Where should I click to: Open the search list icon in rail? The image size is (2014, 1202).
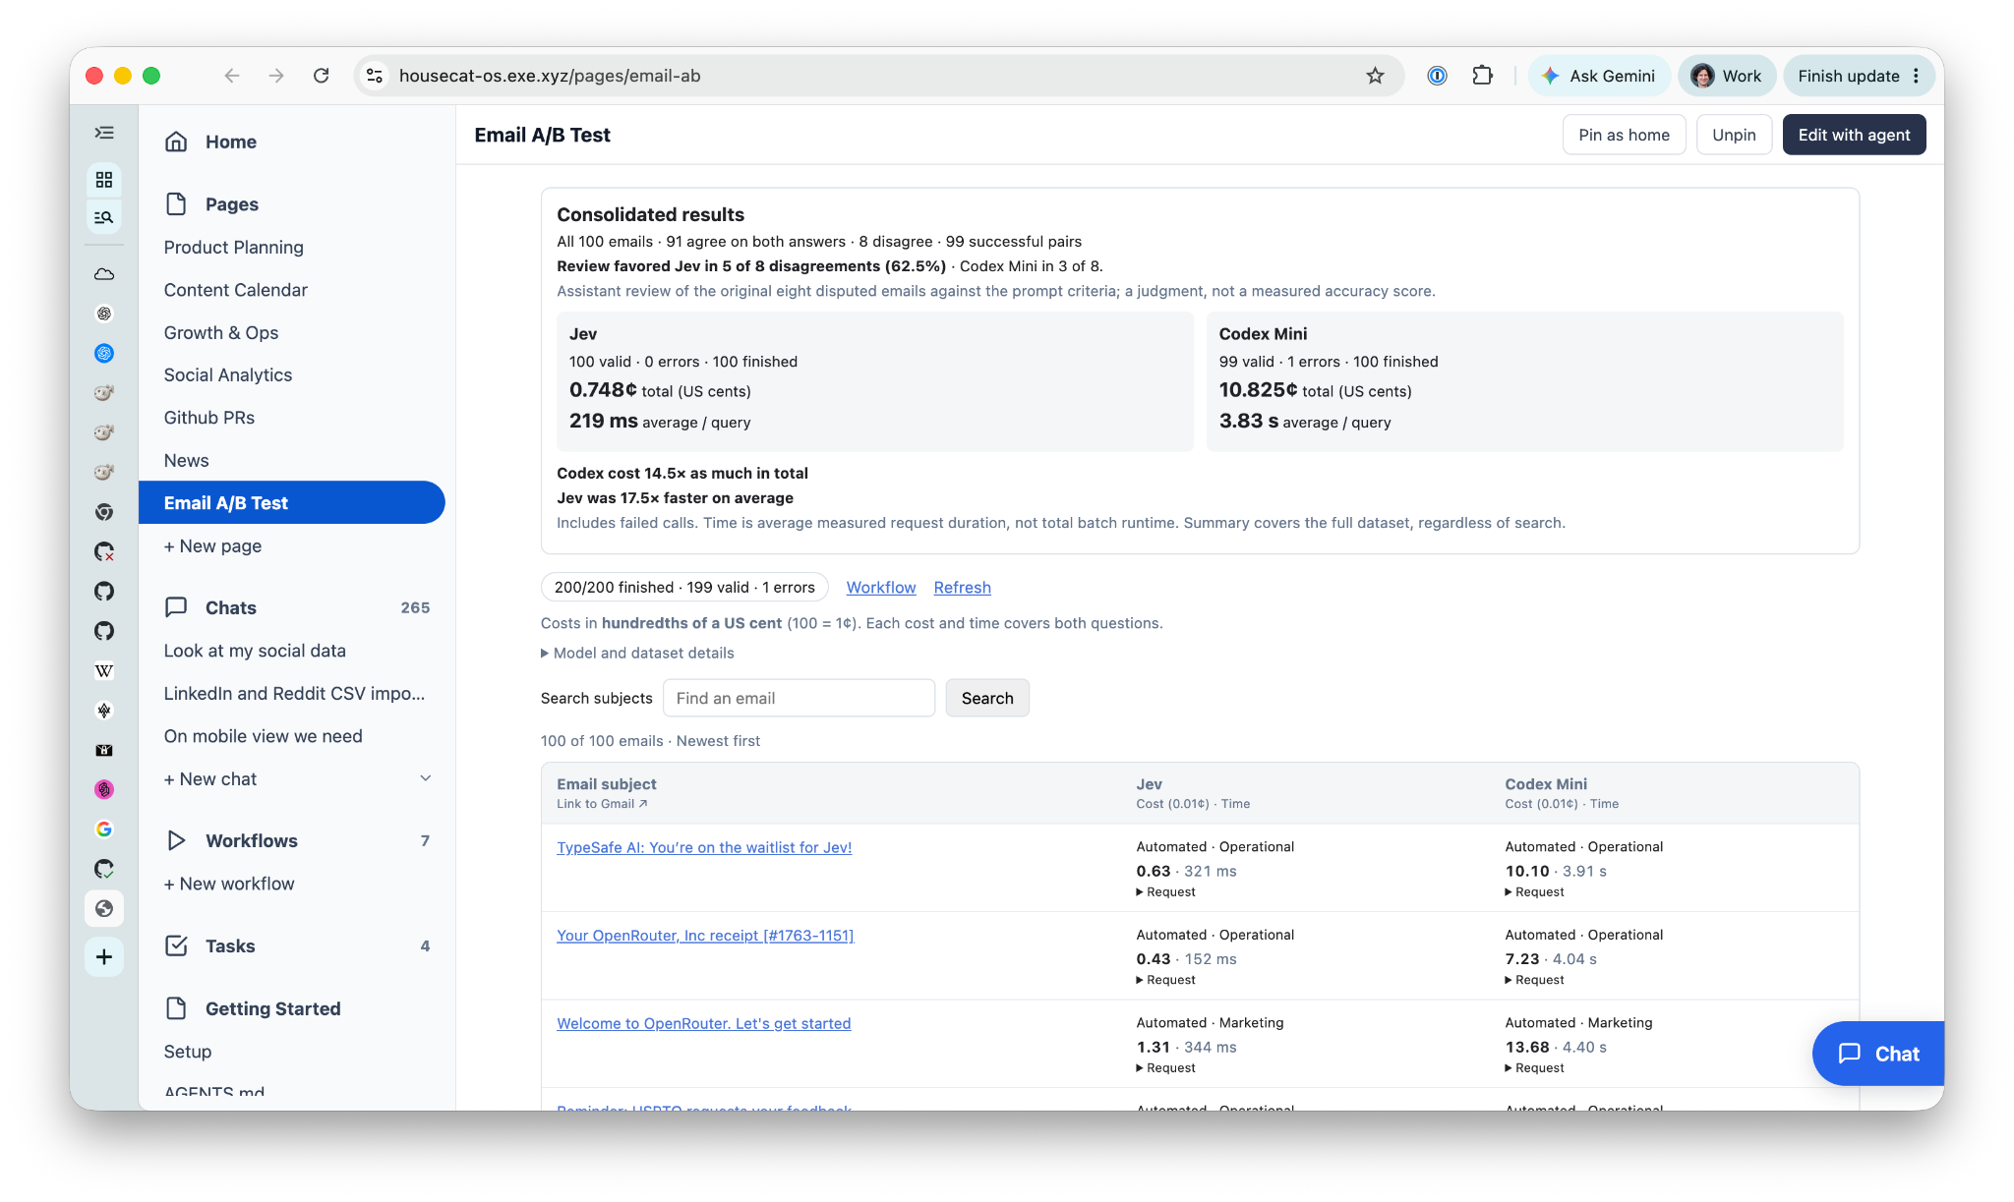click(104, 217)
